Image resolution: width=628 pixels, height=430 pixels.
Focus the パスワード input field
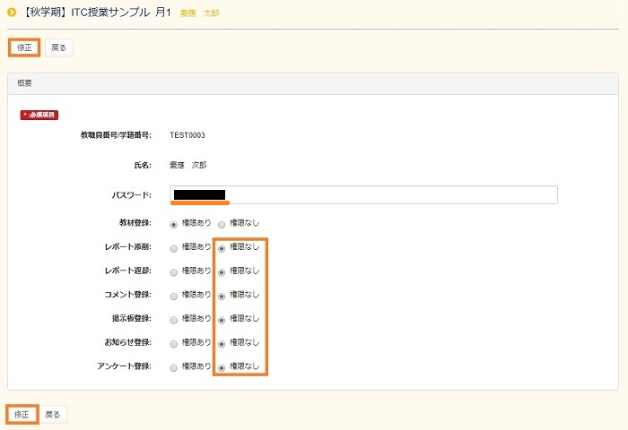coord(362,195)
